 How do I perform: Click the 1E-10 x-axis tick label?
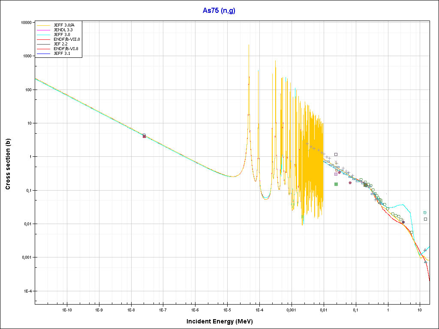click(67, 309)
